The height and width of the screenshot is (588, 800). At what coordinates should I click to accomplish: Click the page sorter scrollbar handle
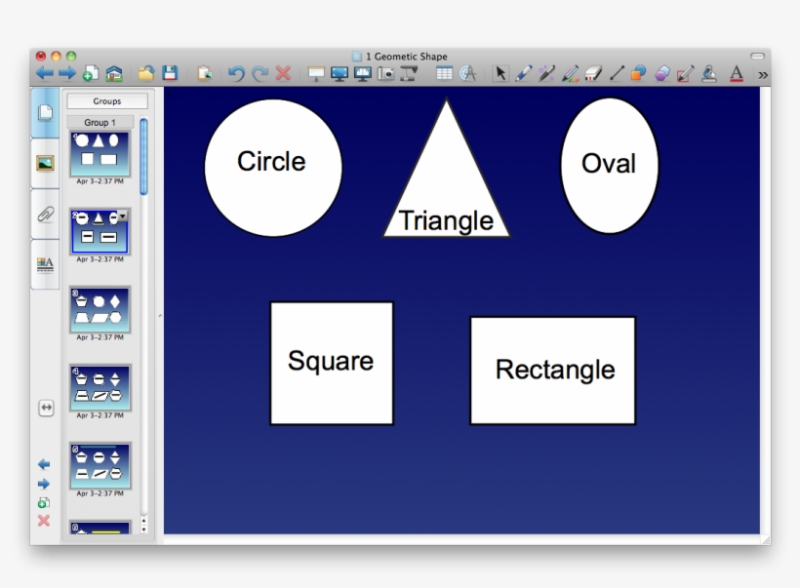pyautogui.click(x=144, y=156)
